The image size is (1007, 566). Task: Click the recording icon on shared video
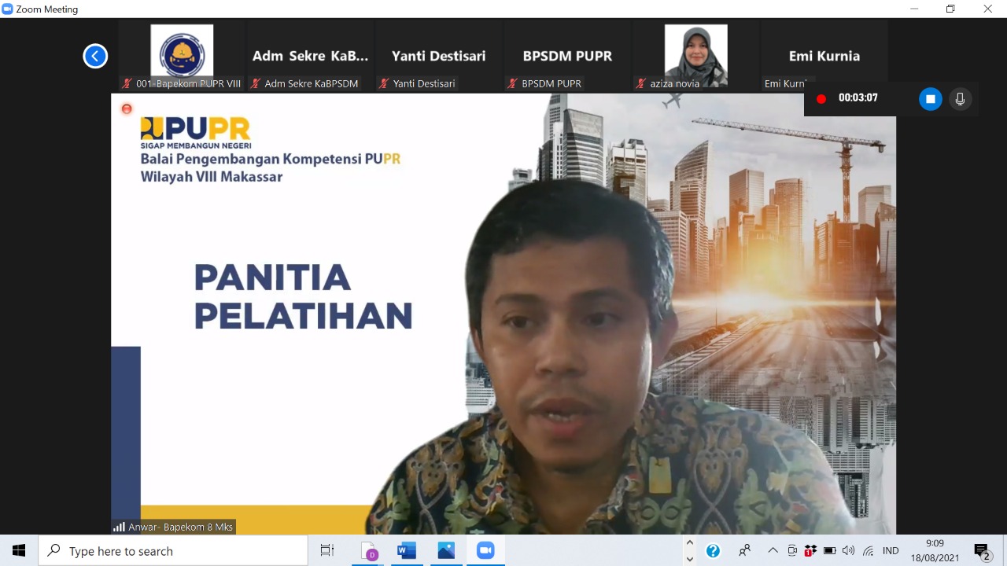[x=127, y=108]
